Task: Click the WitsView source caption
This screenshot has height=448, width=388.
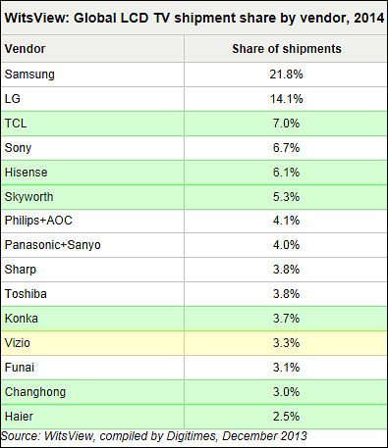Action: pos(154,436)
